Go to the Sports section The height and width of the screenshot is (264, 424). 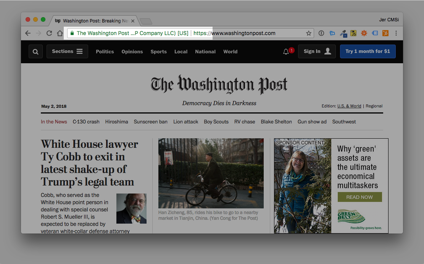(x=159, y=51)
